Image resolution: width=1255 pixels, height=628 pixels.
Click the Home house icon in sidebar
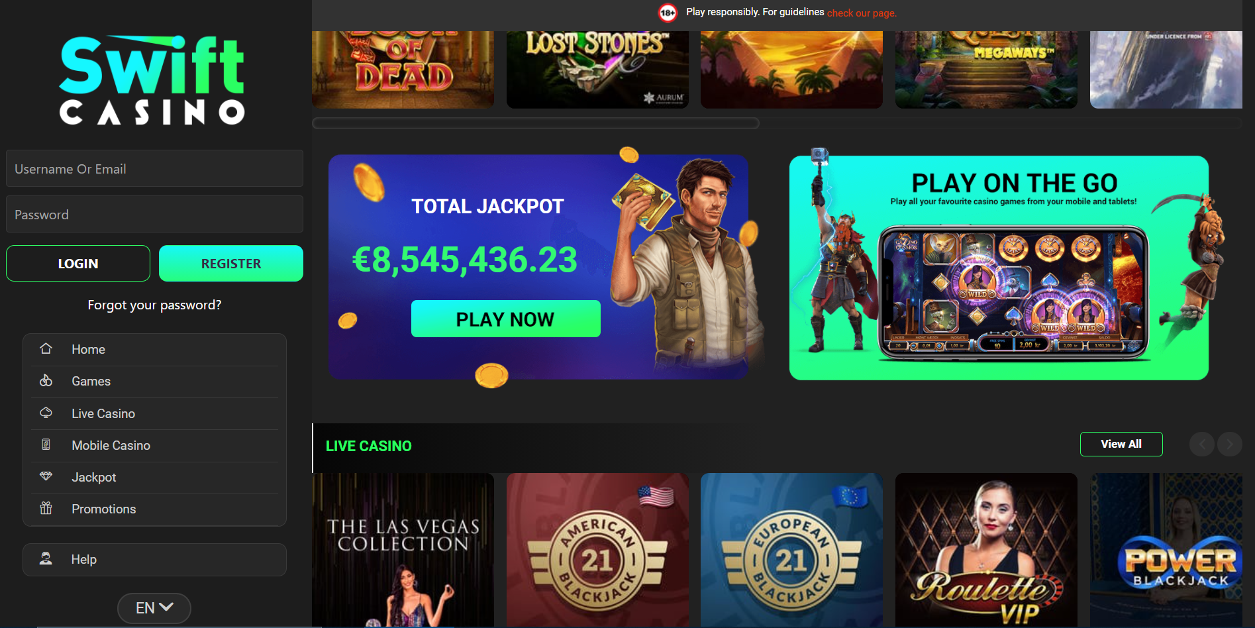pos(46,348)
